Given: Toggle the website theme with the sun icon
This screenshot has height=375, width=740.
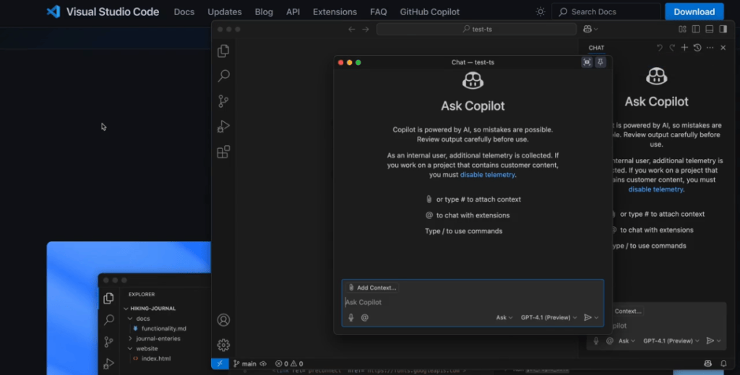Looking at the screenshot, I should (x=540, y=12).
